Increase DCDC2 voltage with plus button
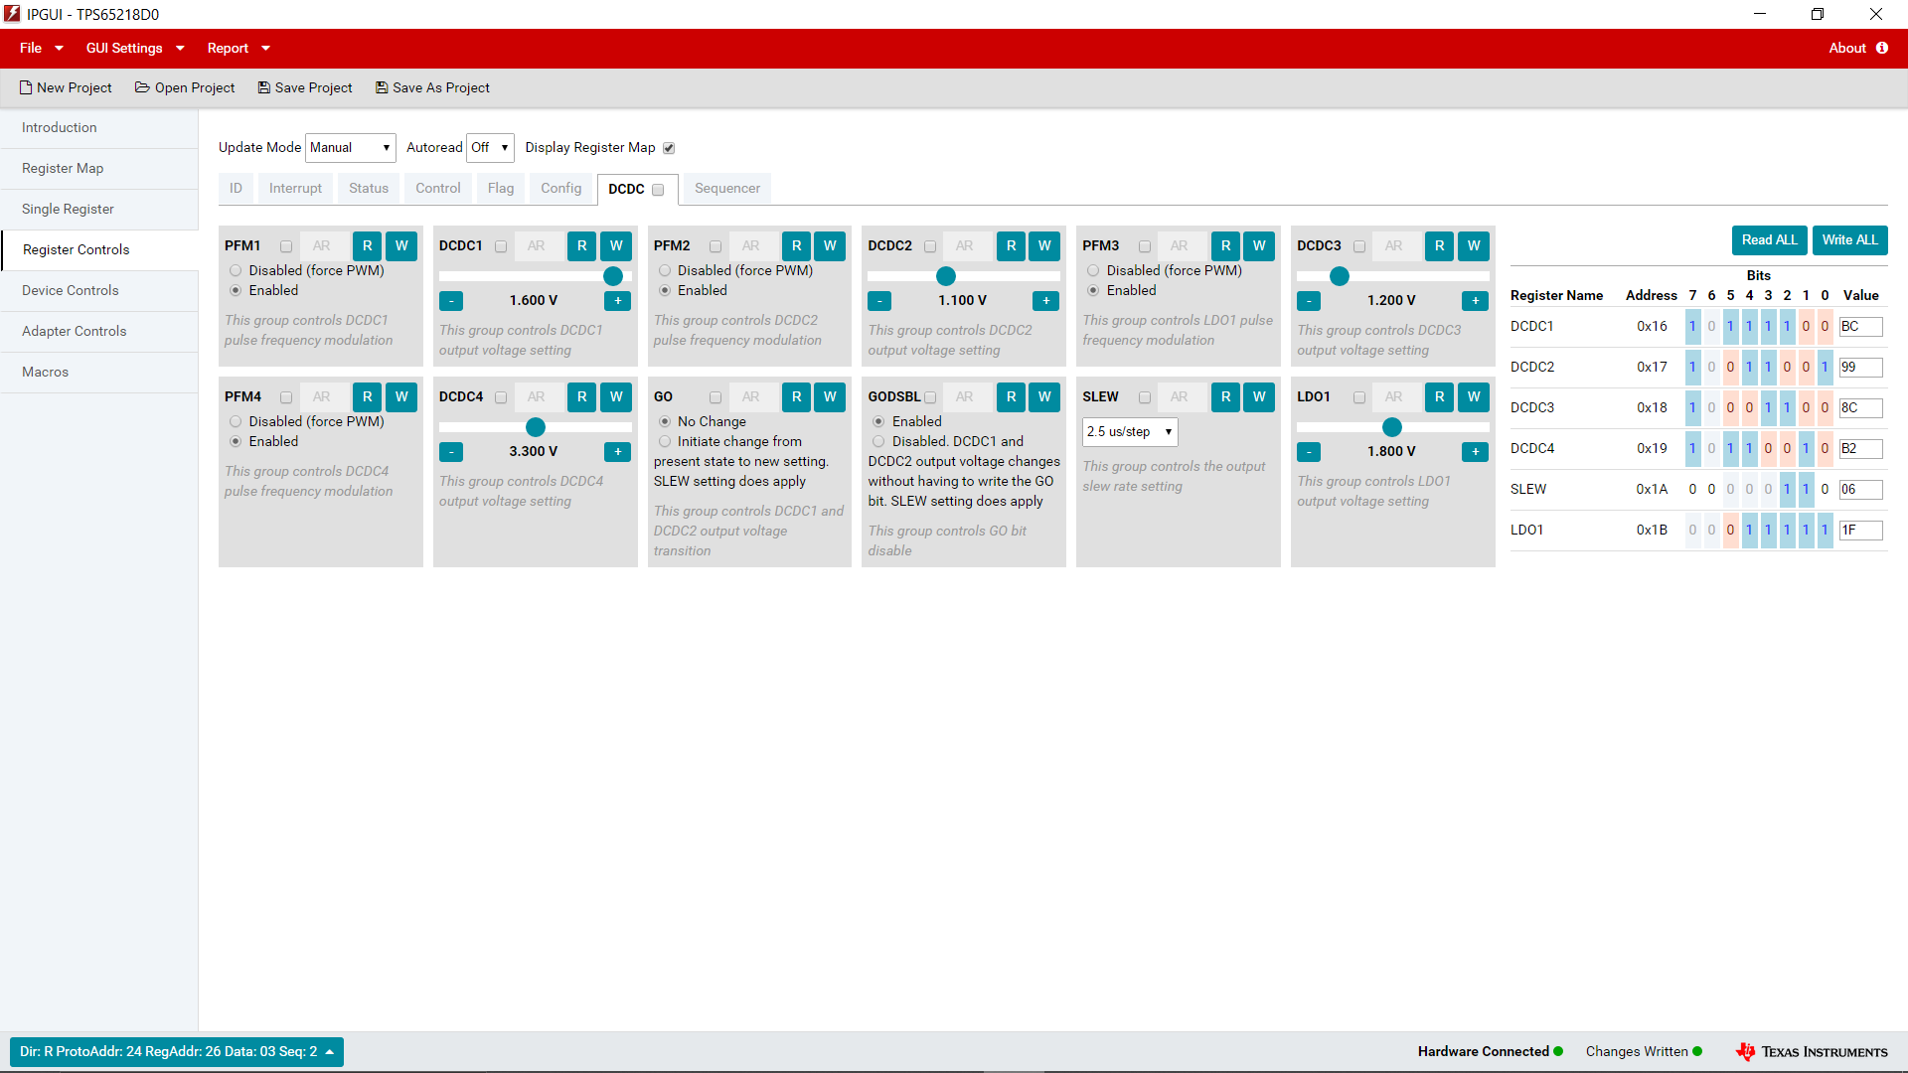Image resolution: width=1908 pixels, height=1073 pixels. pos(1045,301)
